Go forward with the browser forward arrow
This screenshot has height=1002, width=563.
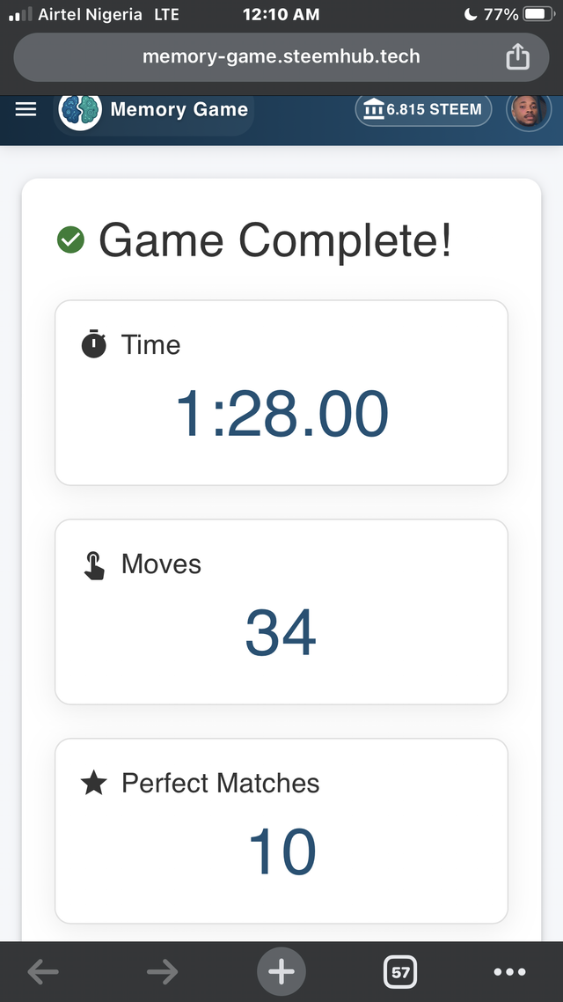point(162,972)
